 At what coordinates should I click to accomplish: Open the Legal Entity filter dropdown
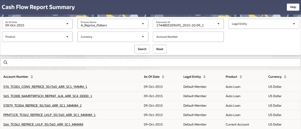click(264, 24)
